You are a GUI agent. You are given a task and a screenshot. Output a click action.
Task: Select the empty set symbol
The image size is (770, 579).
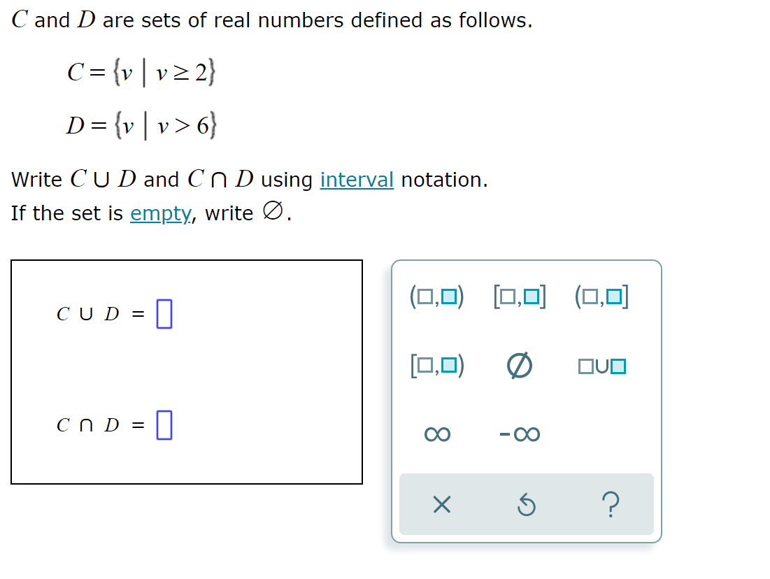pos(520,364)
